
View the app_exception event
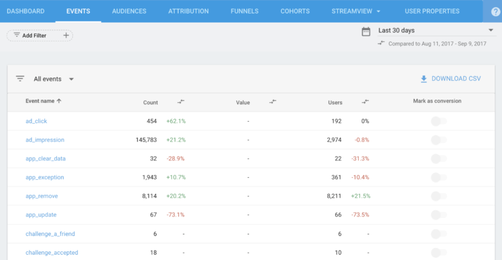44,177
